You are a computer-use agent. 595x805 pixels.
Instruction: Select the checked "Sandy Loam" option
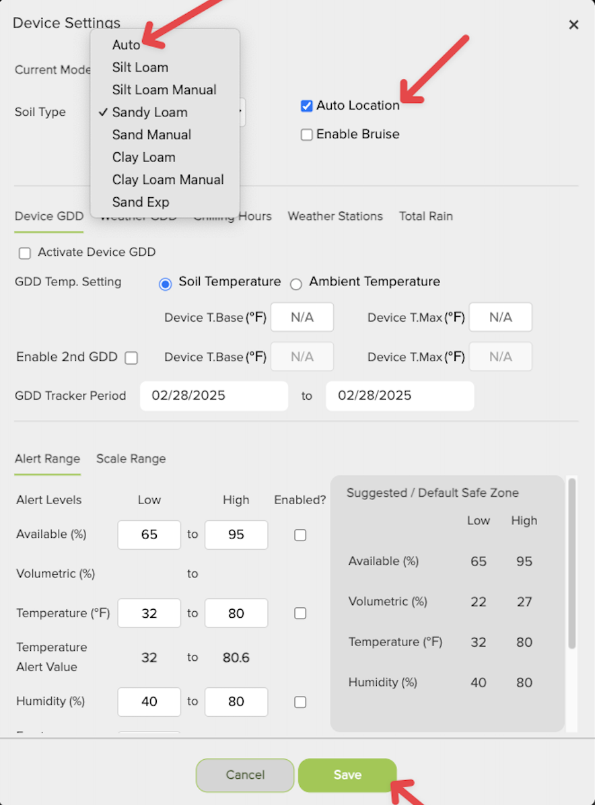click(149, 112)
